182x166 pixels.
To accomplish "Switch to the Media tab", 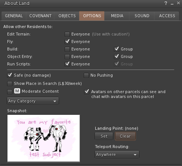I will [117, 16].
